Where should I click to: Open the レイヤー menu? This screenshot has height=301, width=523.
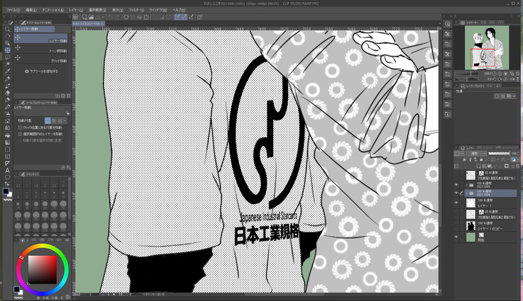76,10
